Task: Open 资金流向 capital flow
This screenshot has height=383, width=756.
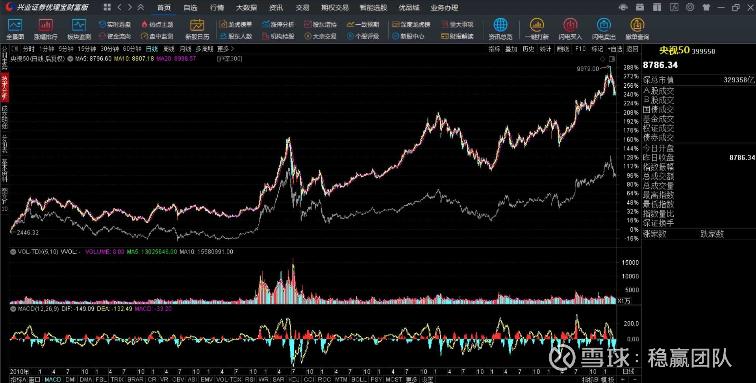Action: (115, 36)
